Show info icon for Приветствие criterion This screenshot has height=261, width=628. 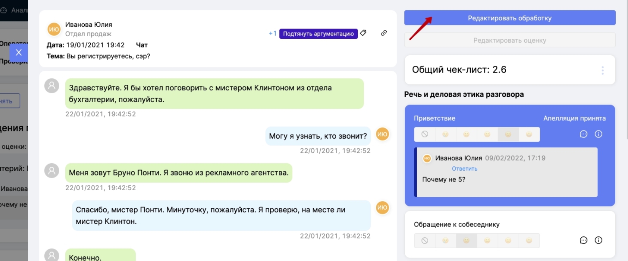(x=598, y=134)
